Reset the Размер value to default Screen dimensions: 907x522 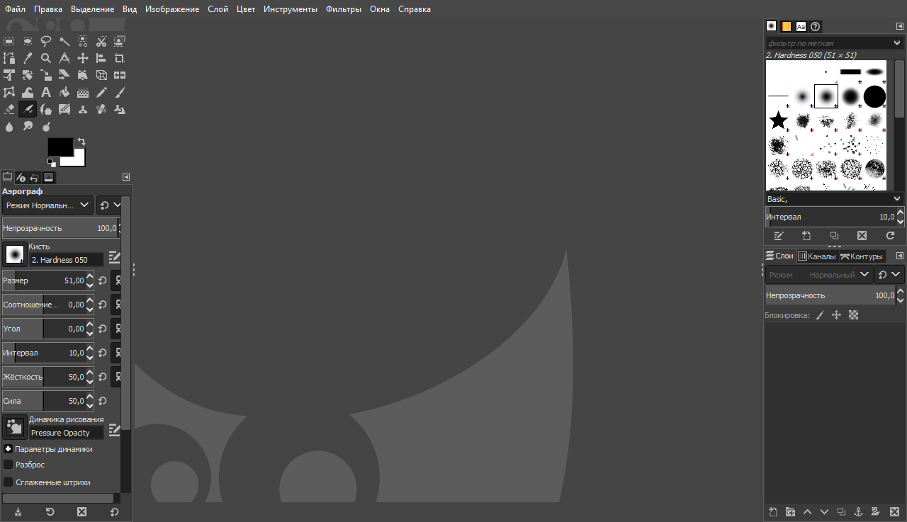(102, 280)
